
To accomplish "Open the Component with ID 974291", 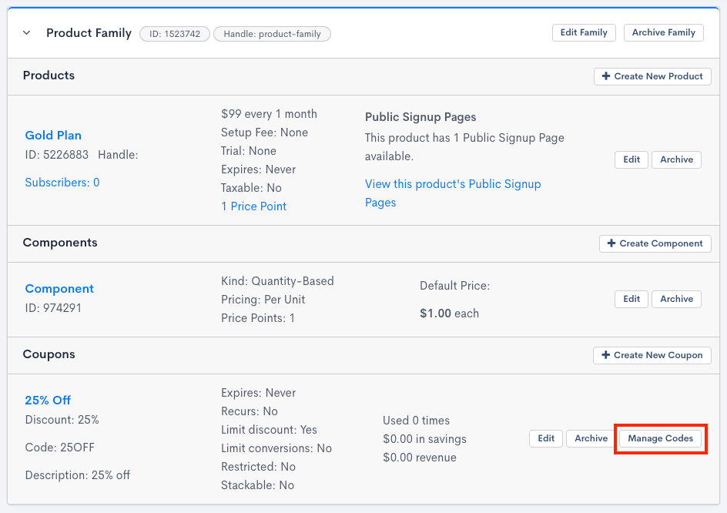I will pyautogui.click(x=59, y=288).
